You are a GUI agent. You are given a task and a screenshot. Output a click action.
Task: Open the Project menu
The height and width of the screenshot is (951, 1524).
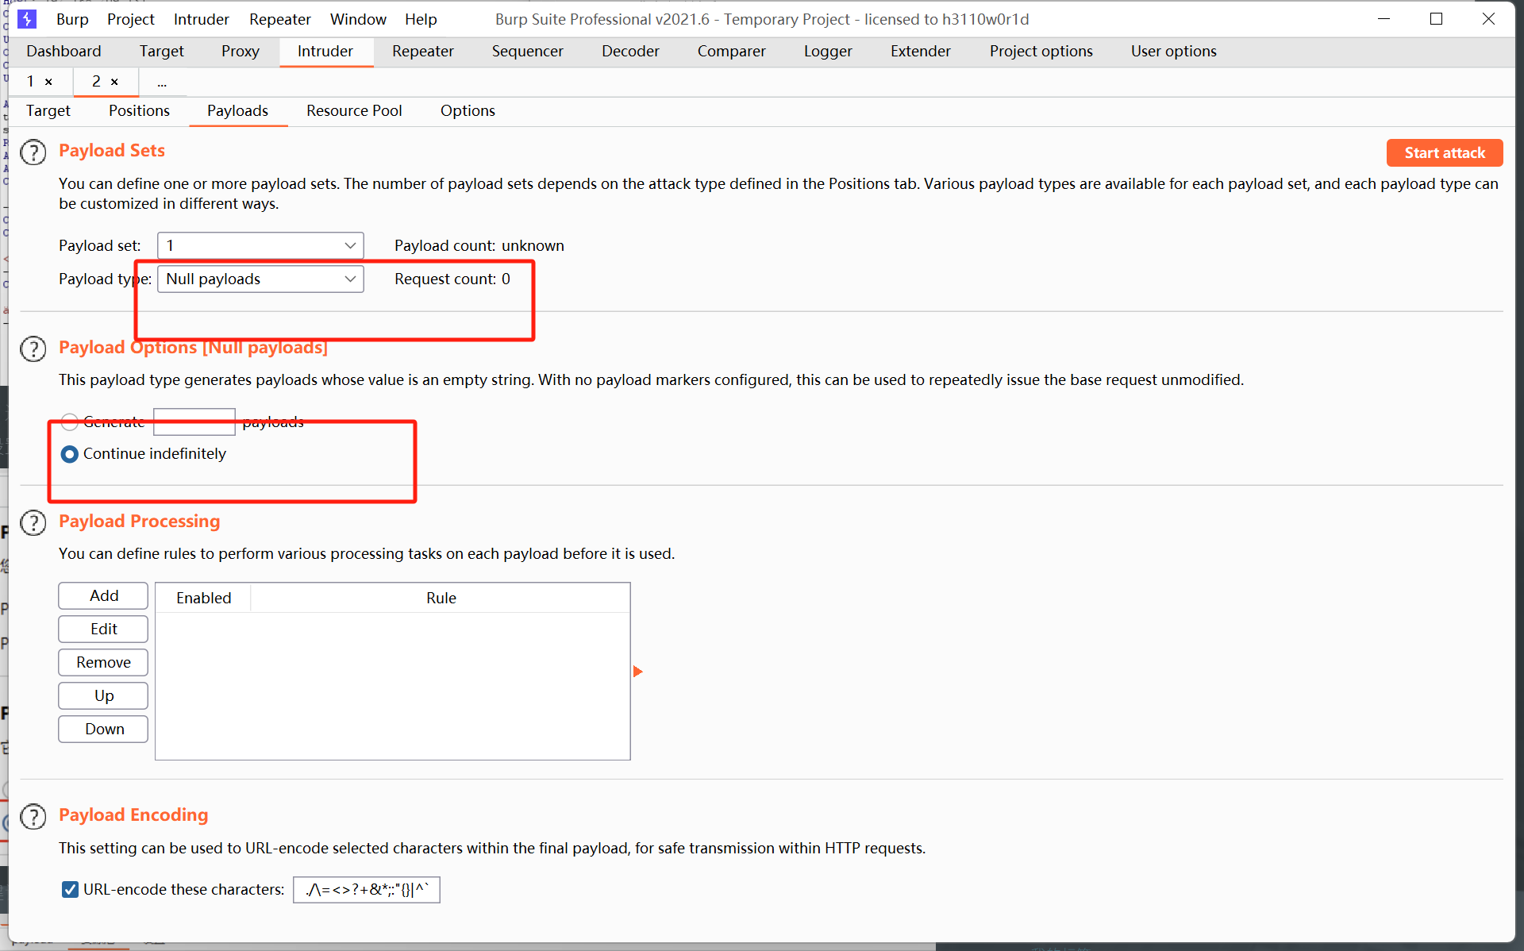pyautogui.click(x=131, y=19)
